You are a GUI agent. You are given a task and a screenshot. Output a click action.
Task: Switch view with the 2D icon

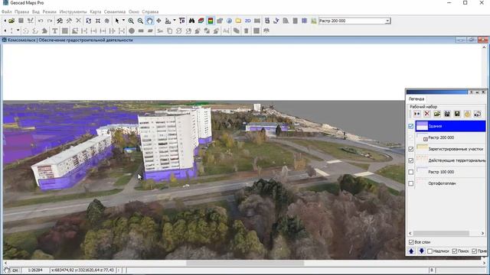(x=248, y=21)
